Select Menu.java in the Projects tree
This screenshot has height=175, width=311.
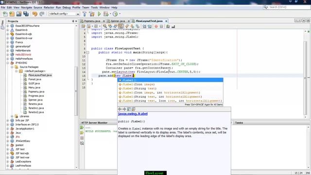point(34,87)
